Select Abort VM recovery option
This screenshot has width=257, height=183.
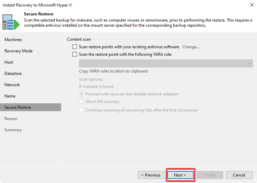81,102
